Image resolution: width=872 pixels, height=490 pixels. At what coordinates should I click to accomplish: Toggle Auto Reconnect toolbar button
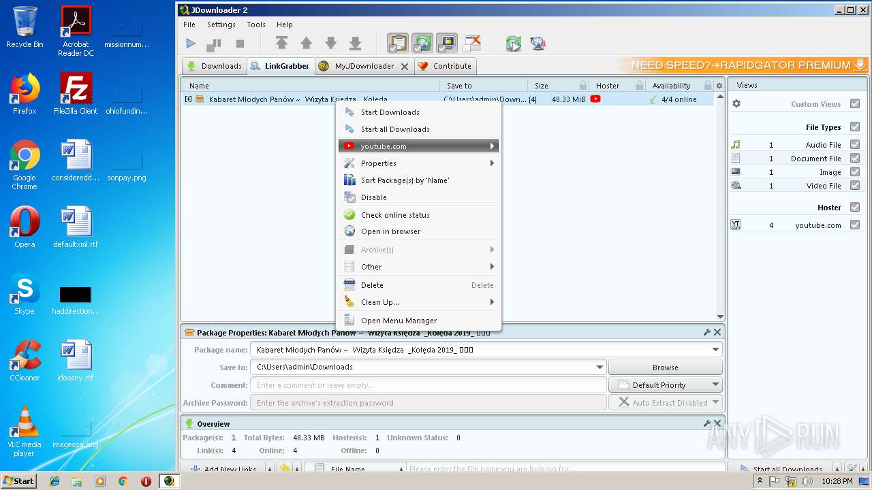pos(422,44)
